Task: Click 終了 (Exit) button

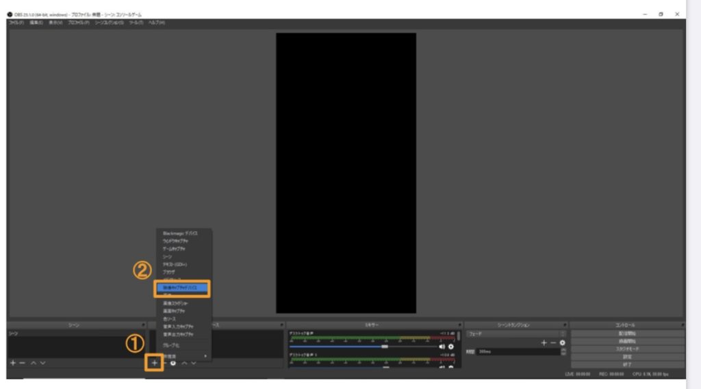Action: click(x=627, y=364)
